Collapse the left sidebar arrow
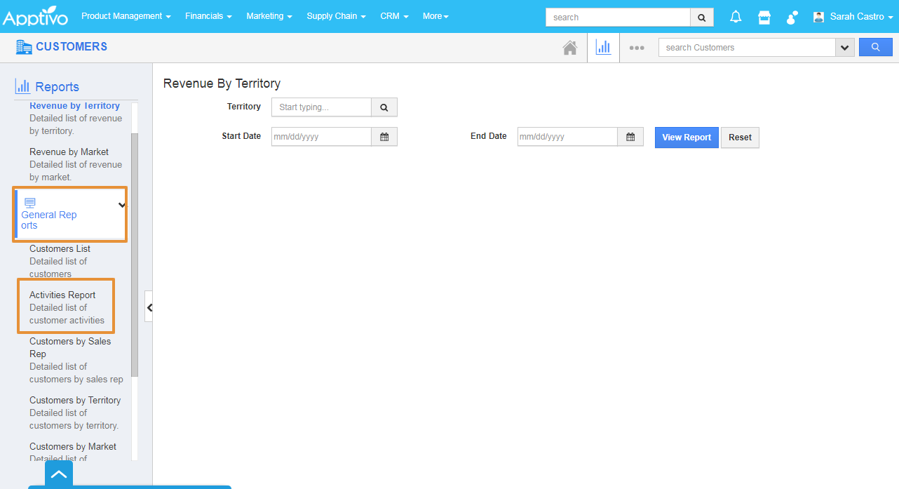 (x=149, y=307)
